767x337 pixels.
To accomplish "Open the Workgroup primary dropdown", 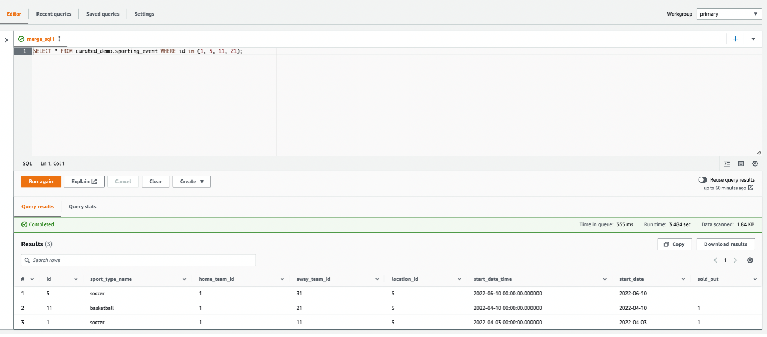I will coord(729,14).
